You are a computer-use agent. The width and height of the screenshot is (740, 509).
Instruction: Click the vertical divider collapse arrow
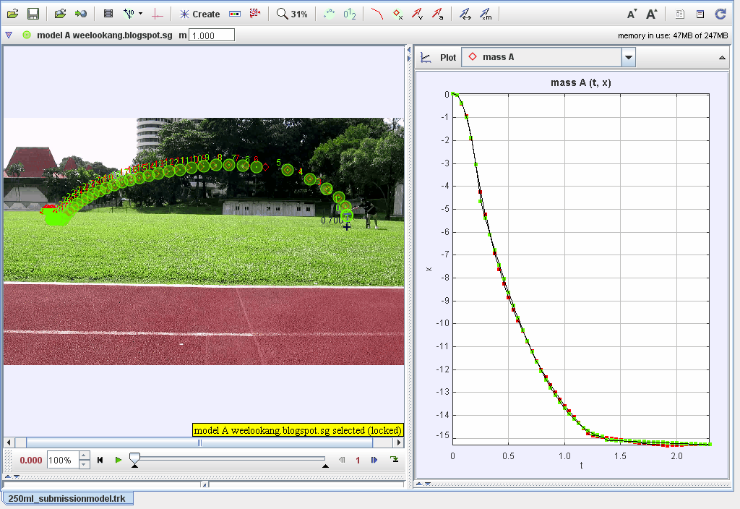pos(409,50)
